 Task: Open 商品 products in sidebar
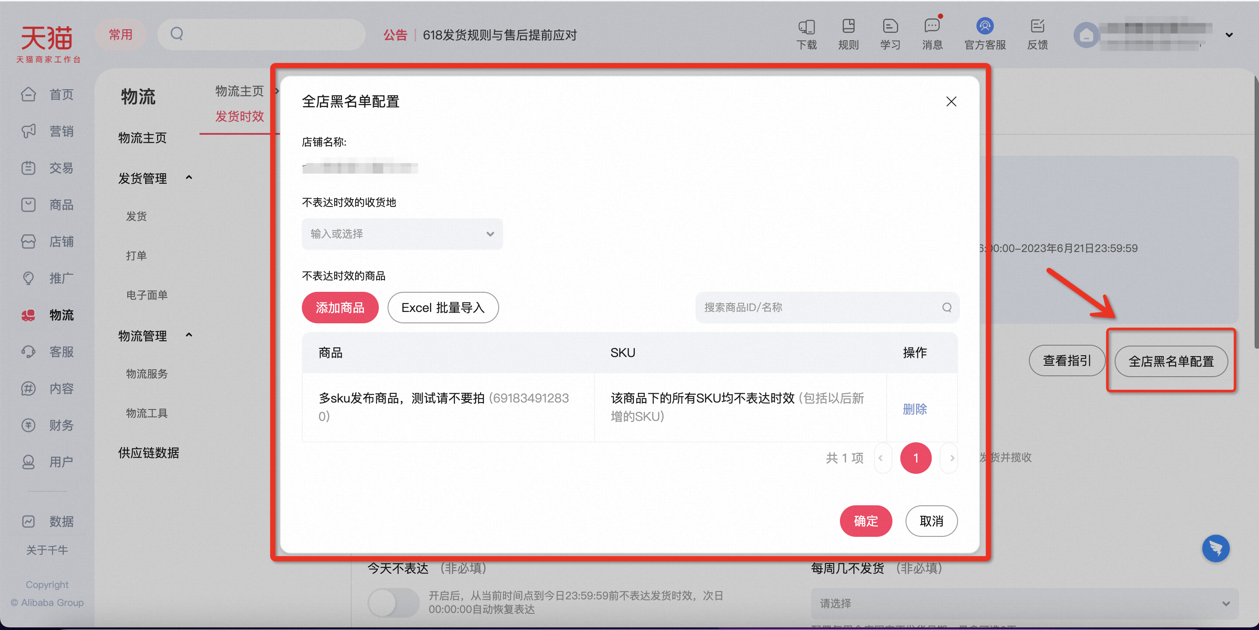pyautogui.click(x=48, y=204)
